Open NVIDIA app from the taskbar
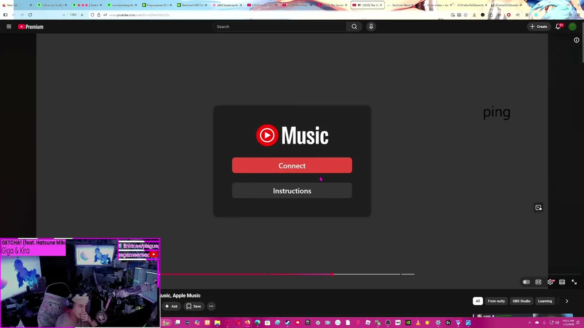584x328 pixels. pyautogui.click(x=408, y=323)
